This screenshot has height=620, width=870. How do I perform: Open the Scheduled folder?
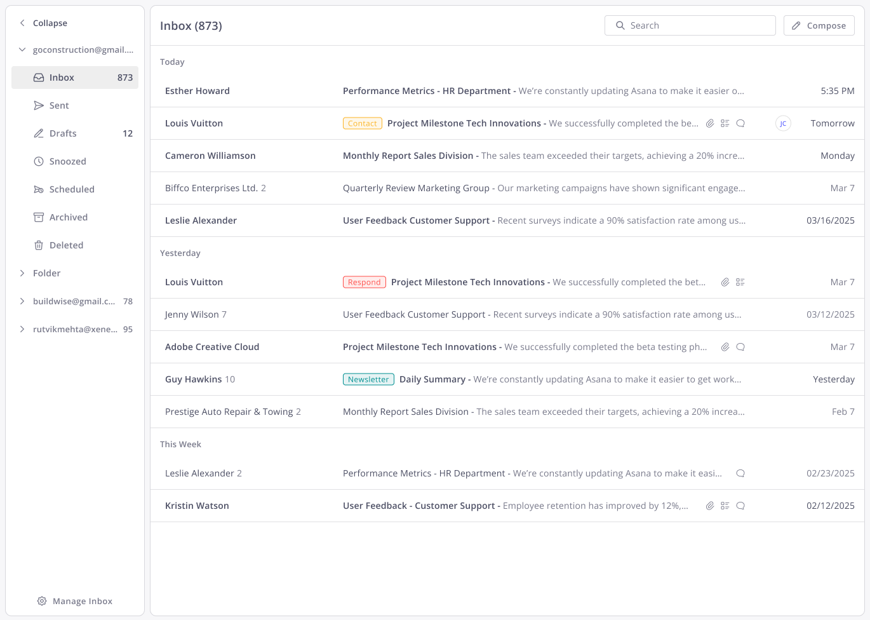click(x=75, y=189)
